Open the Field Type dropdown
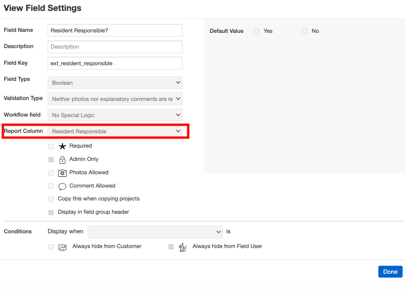 click(115, 83)
